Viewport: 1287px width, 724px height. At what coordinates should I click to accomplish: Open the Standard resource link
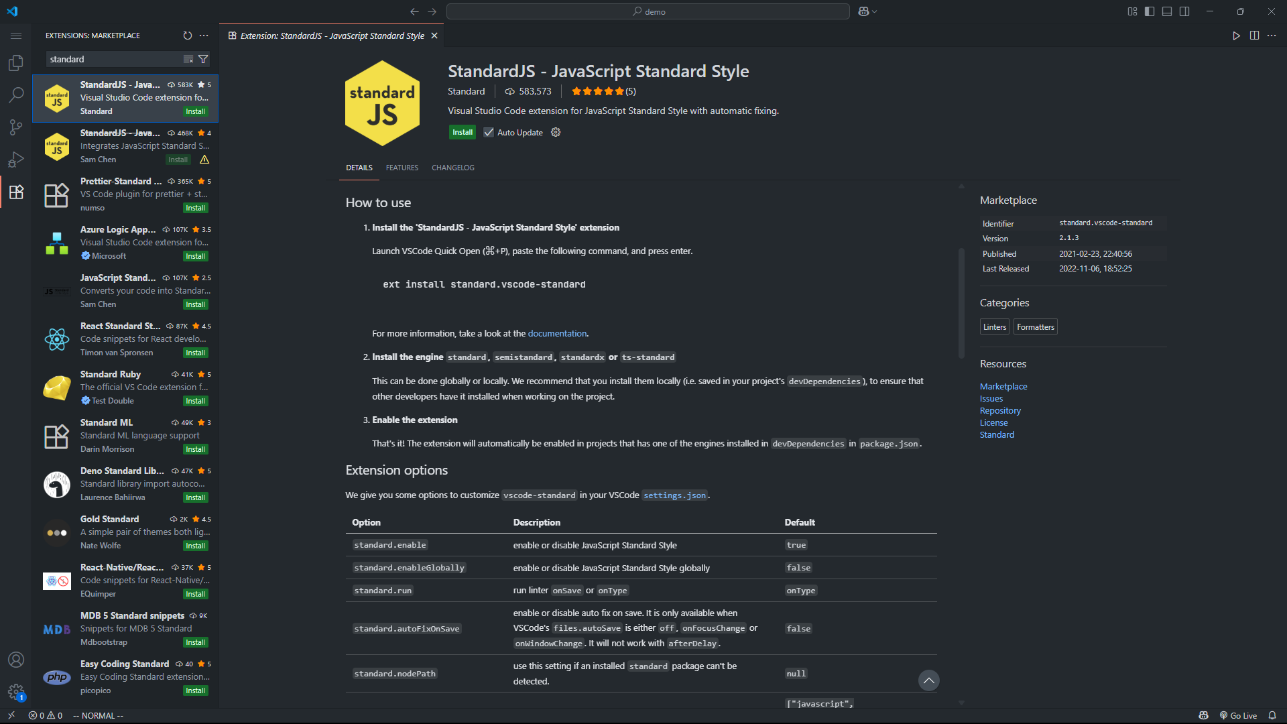pos(997,434)
